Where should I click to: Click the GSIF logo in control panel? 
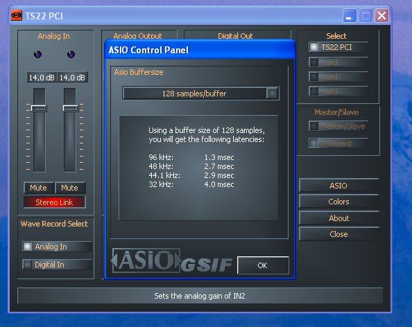point(207,265)
